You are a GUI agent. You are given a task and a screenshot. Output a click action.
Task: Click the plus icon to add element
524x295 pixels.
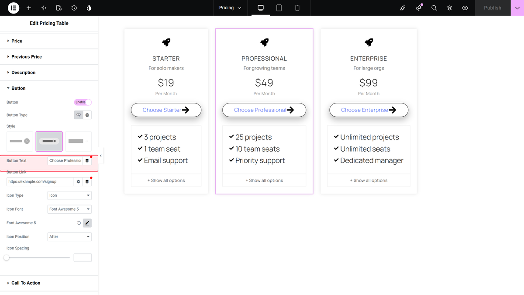point(29,8)
